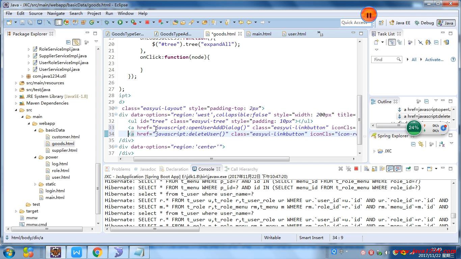This screenshot has height=259, width=461.
Task: Click the Debug bug icon in toolbar
Action: tap(107, 23)
